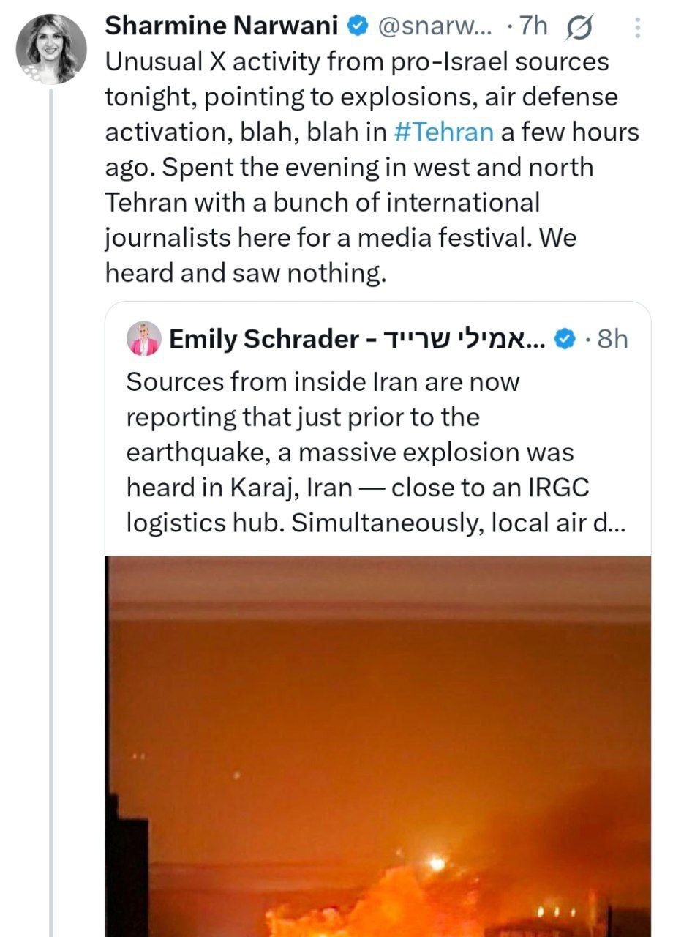
Task: Open Sharmine Narwani's profile picture
Action: [x=50, y=49]
